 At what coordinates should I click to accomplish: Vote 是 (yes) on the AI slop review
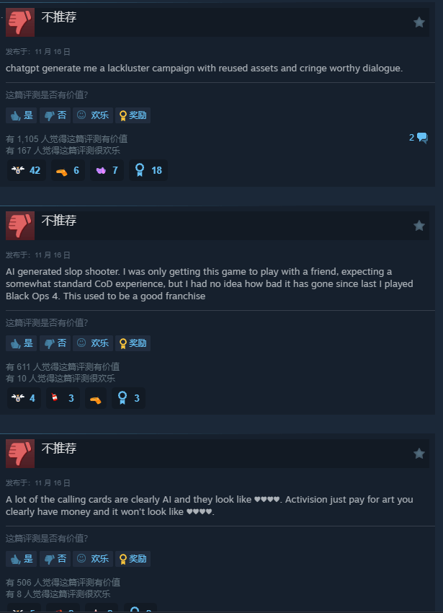point(21,343)
